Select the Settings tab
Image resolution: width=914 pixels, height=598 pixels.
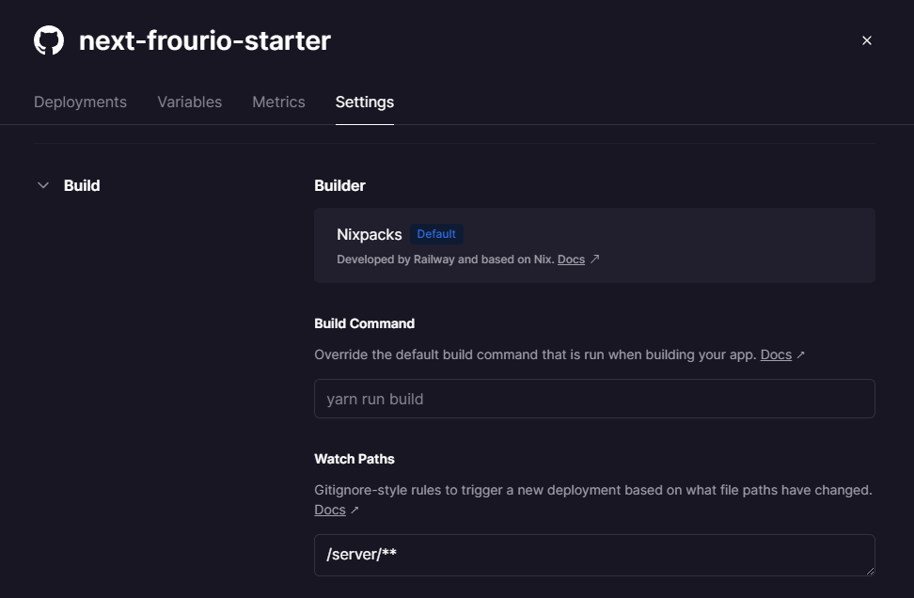point(365,102)
